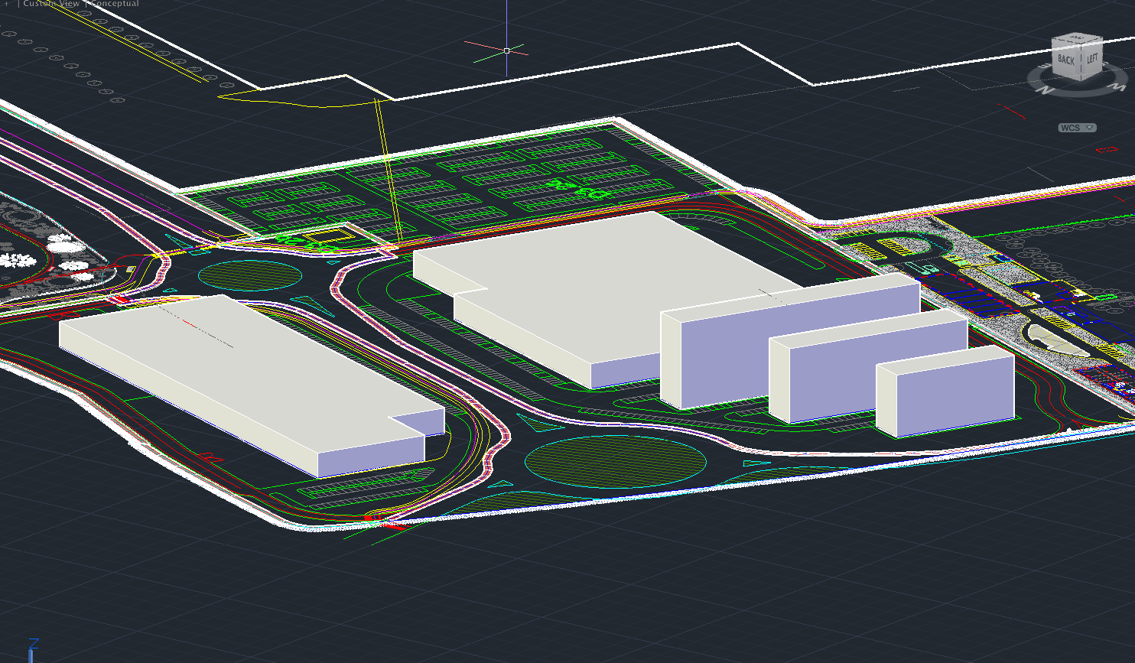Click the ViewCube edge between BACK and LEFT
Image resolution: width=1135 pixels, height=663 pixels.
pyautogui.click(x=1080, y=62)
